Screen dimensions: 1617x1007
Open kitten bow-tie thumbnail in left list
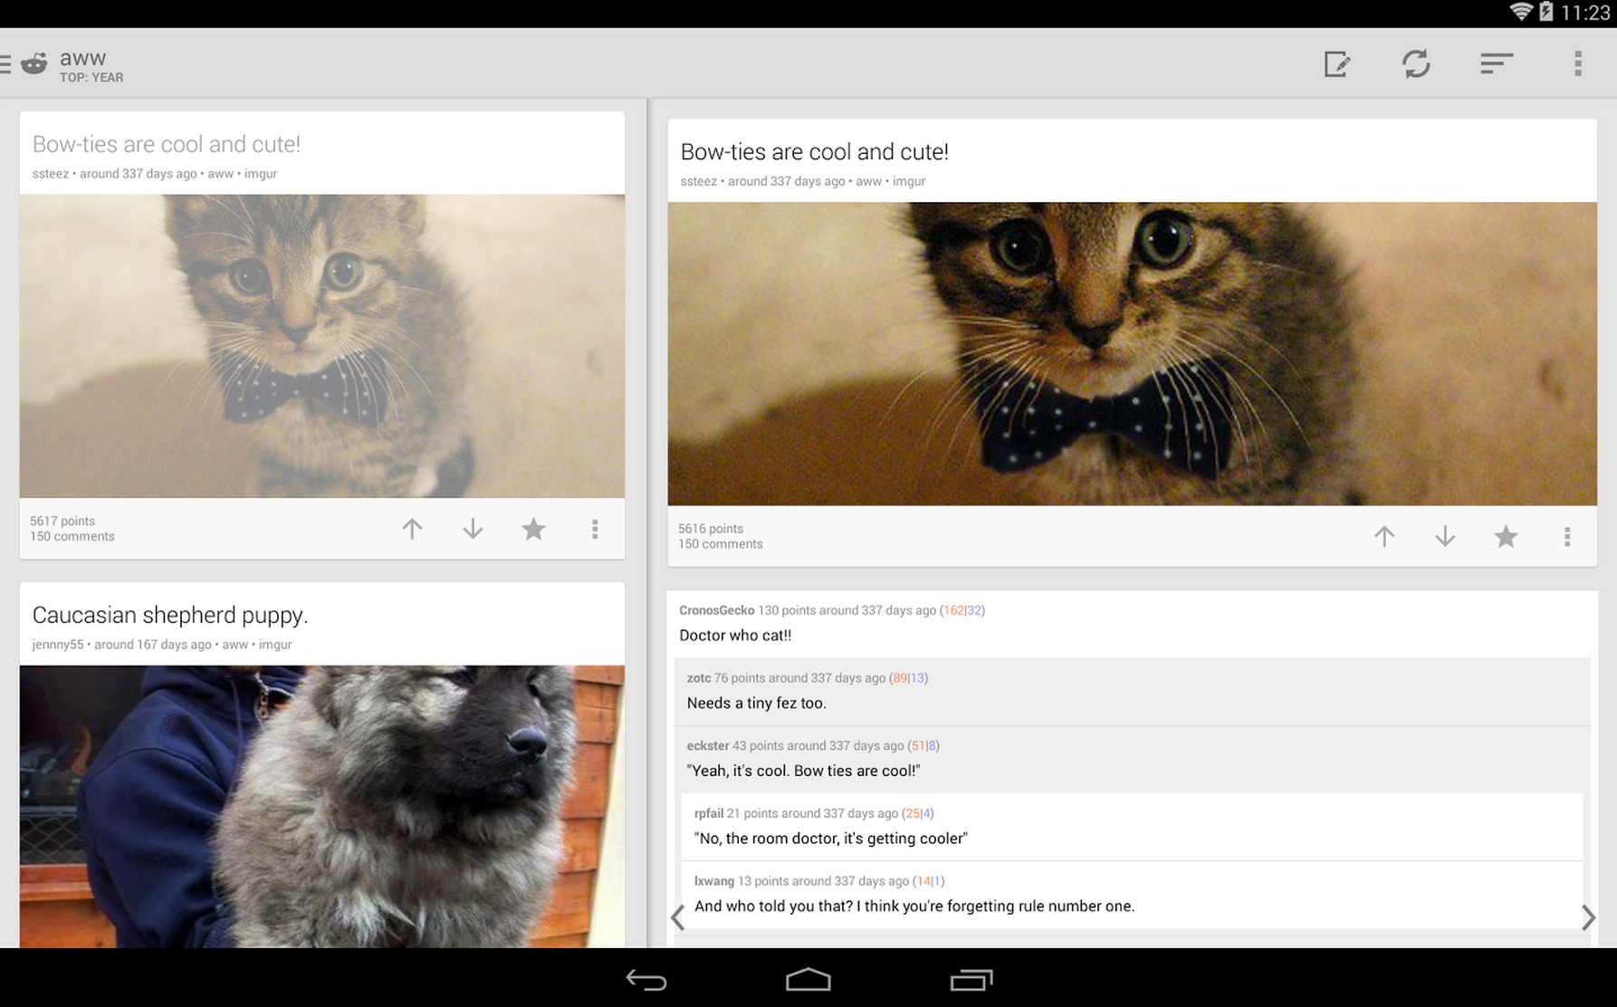click(x=322, y=346)
